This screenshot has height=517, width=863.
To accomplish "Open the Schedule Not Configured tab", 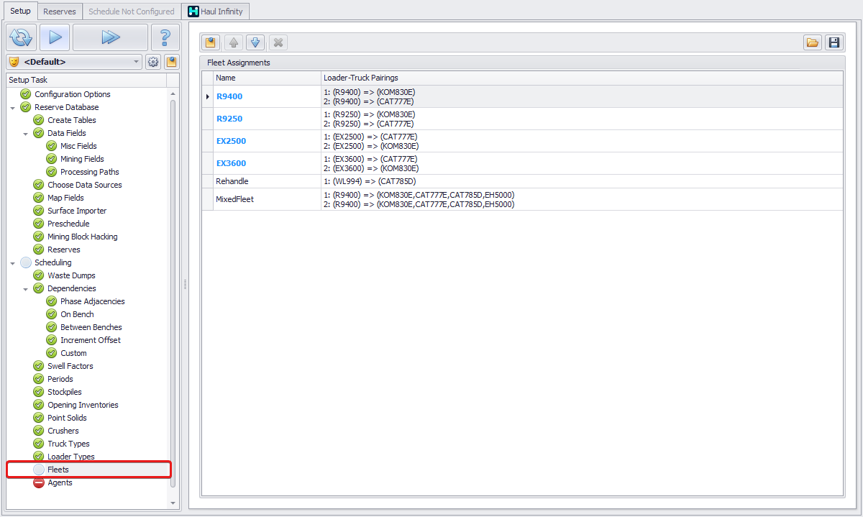I will pos(131,12).
